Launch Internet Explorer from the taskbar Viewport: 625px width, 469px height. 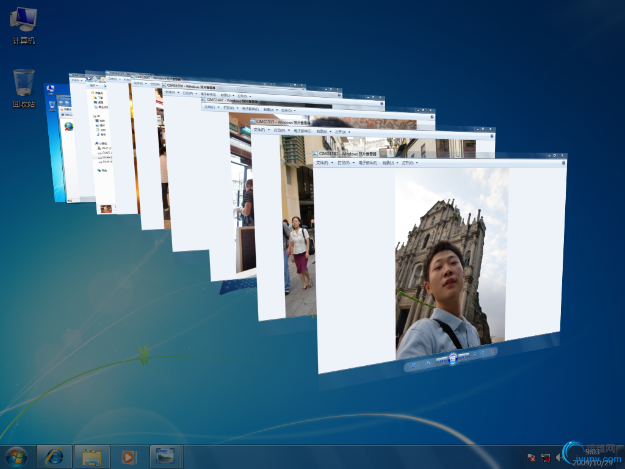pyautogui.click(x=55, y=456)
